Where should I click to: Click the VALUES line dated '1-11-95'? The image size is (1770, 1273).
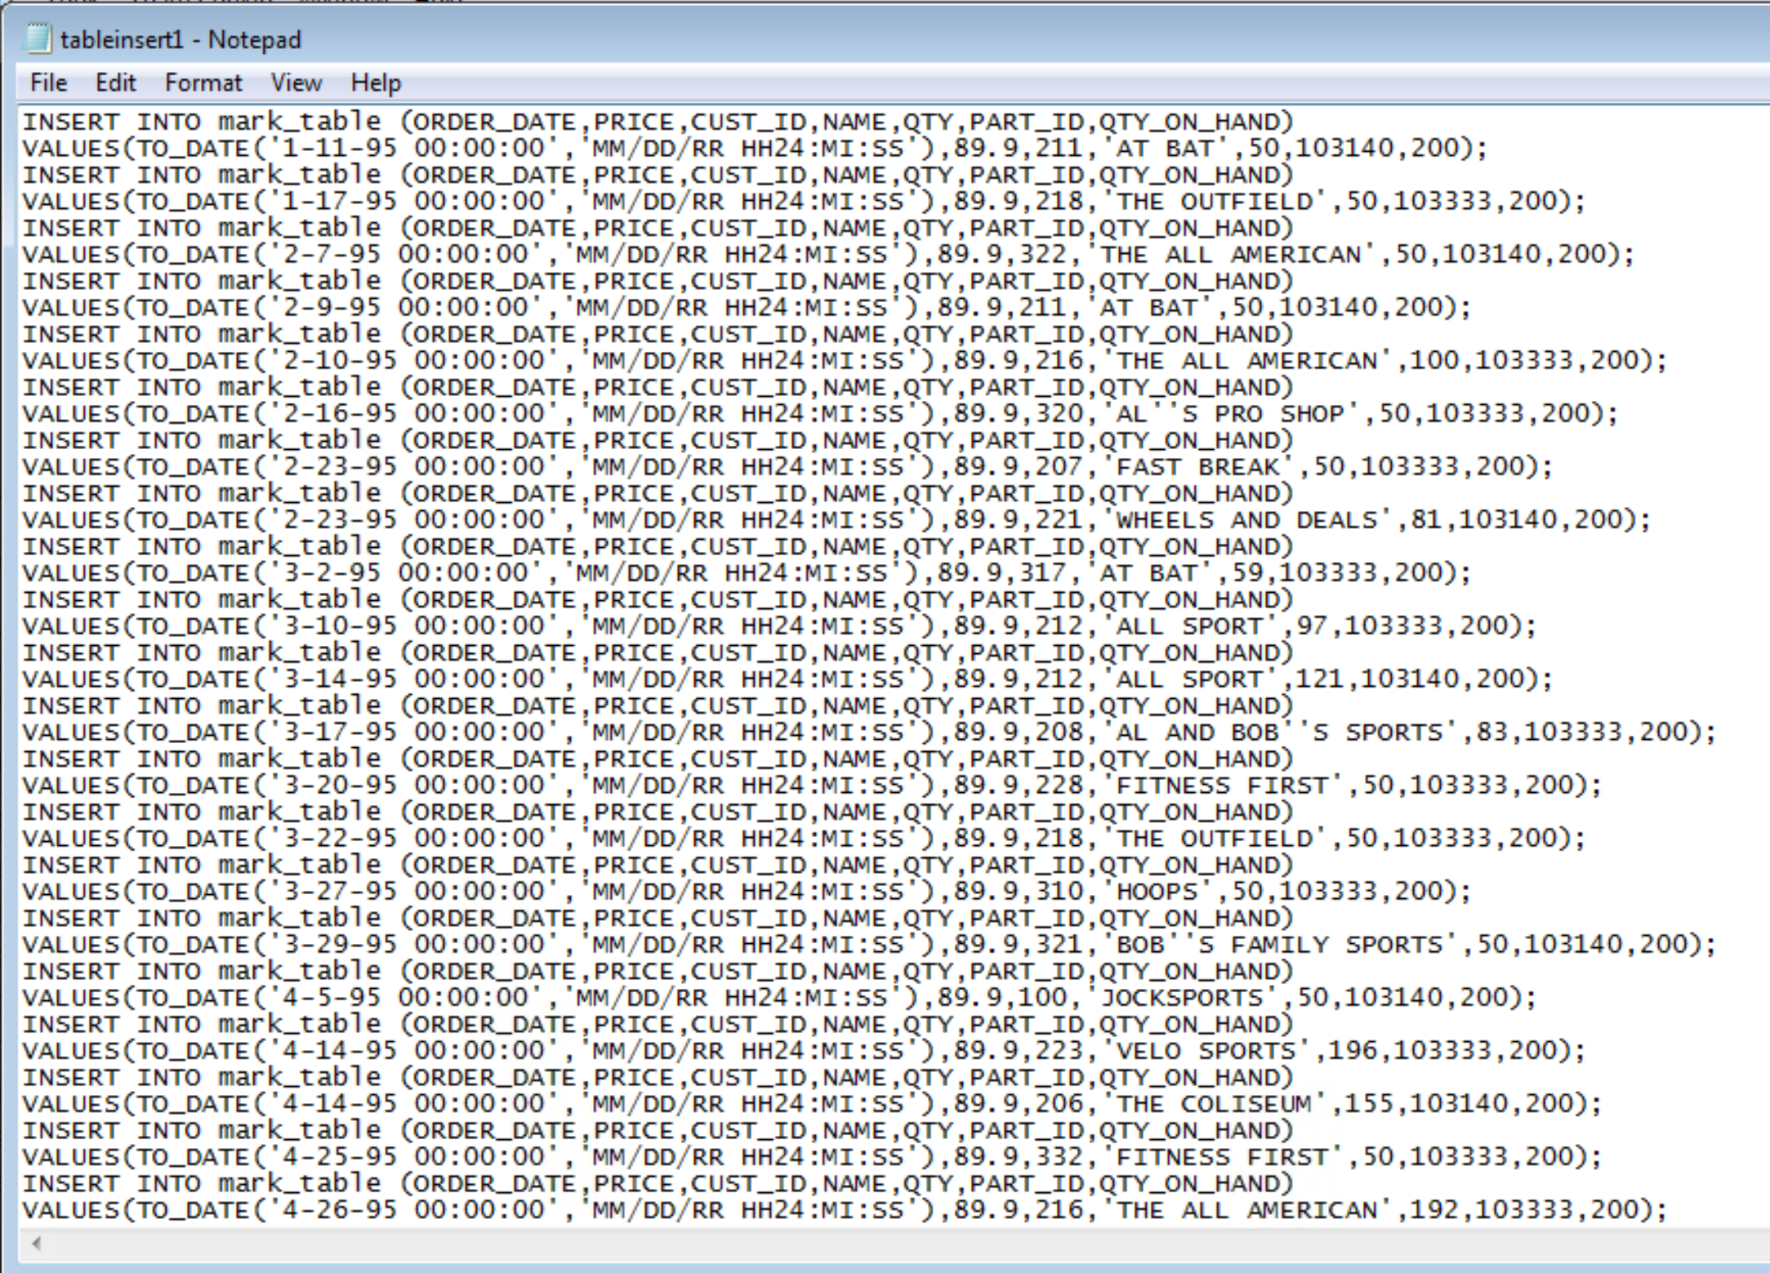[x=754, y=149]
